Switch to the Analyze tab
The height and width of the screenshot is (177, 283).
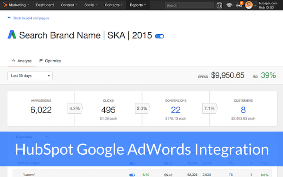22,61
